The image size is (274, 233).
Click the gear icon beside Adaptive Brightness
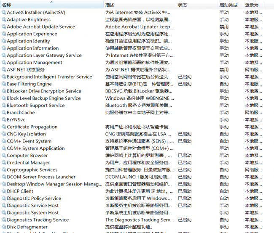click(x=4, y=19)
